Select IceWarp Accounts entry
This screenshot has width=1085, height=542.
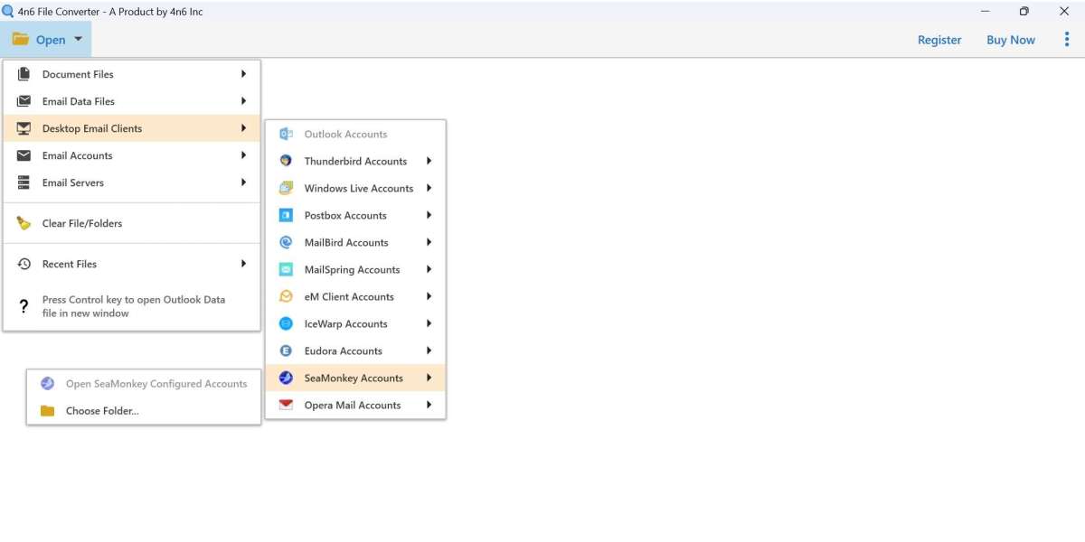click(355, 323)
